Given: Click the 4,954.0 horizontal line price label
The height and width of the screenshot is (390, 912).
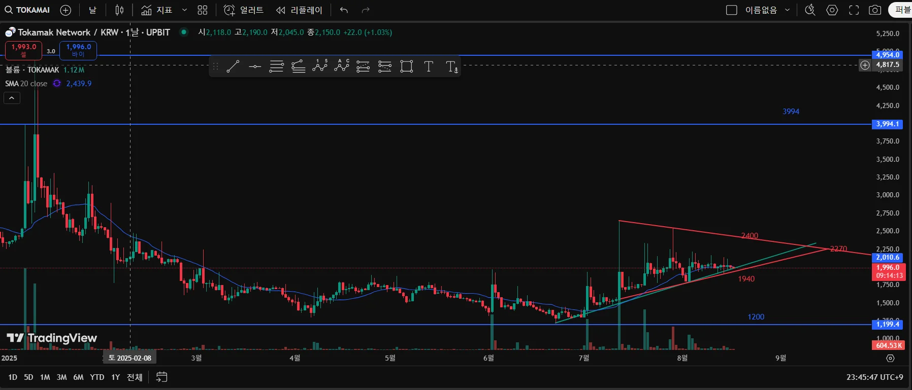Looking at the screenshot, I should pos(888,55).
